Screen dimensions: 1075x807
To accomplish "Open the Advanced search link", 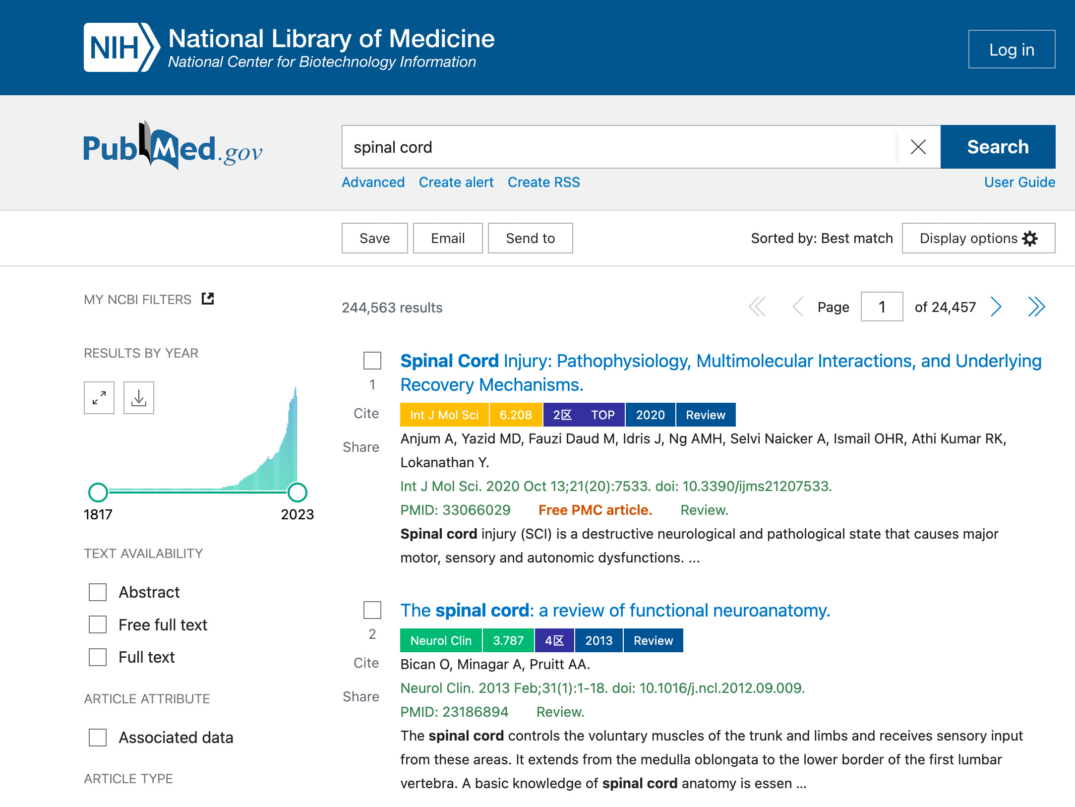I will click(373, 182).
